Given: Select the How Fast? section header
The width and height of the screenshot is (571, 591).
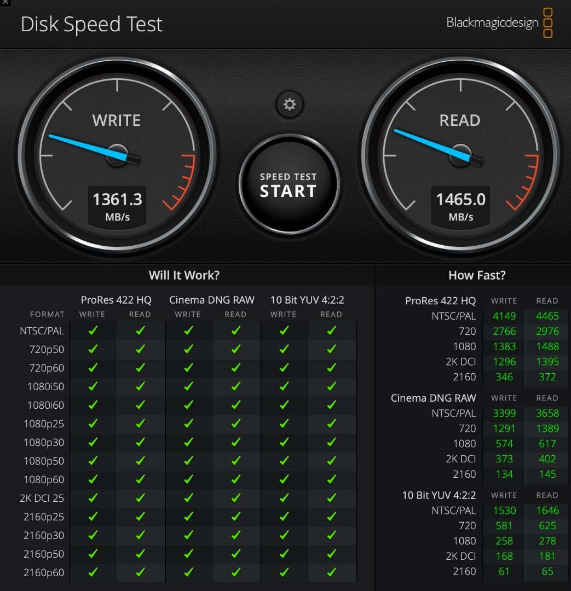Looking at the screenshot, I should 477,275.
